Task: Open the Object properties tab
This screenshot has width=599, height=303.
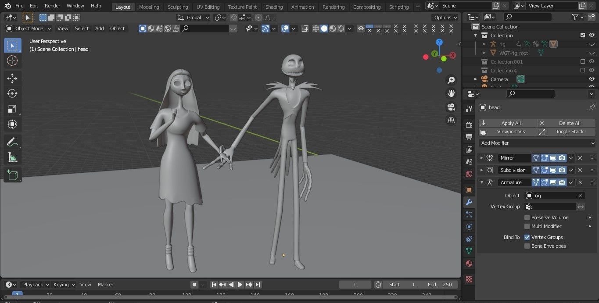Action: click(469, 190)
